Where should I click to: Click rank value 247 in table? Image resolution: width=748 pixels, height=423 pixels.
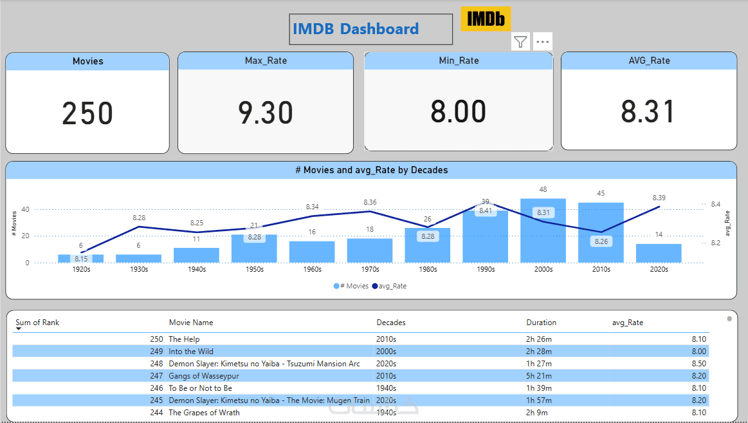156,376
